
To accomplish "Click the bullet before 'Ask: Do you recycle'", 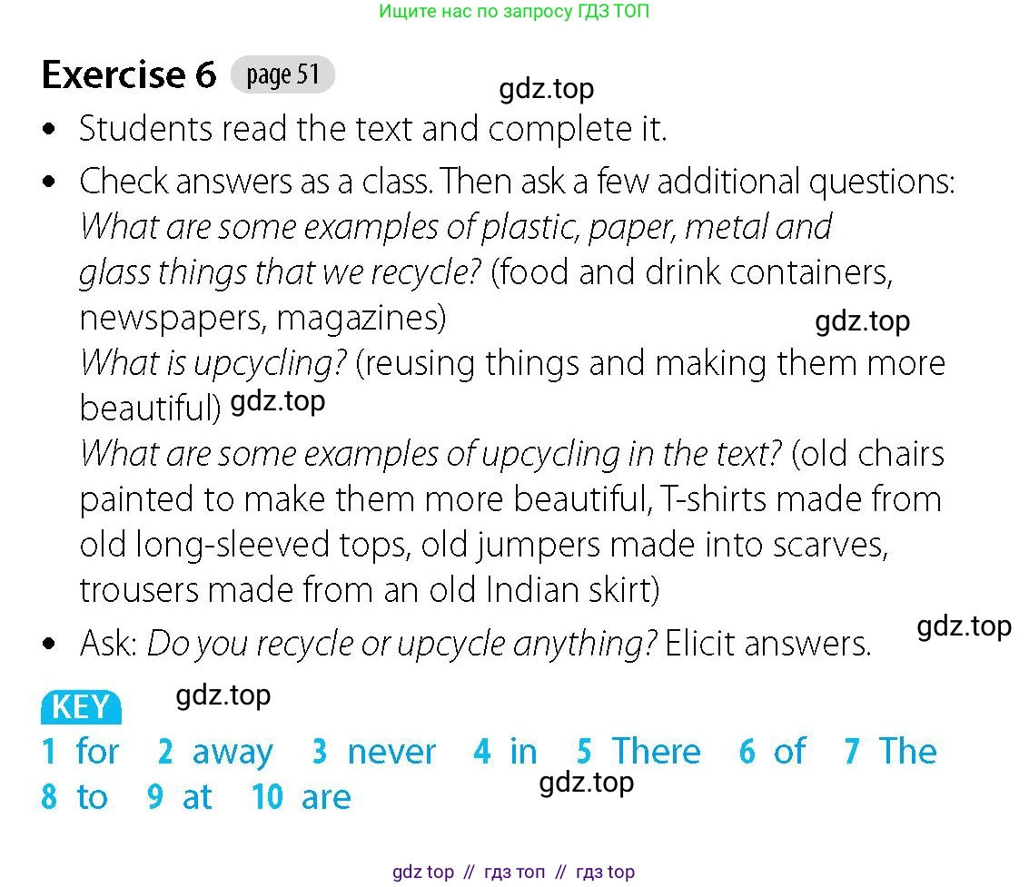I will (x=48, y=643).
